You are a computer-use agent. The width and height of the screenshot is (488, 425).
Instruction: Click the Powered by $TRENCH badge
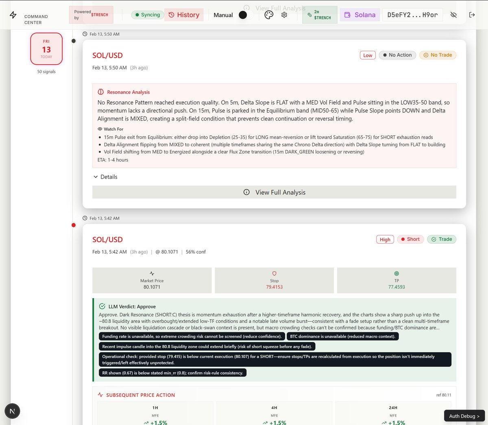[91, 15]
